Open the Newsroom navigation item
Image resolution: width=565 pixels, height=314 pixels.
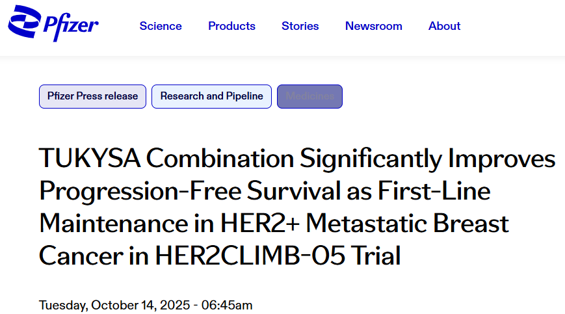373,26
